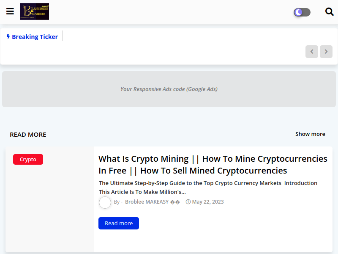Click the Google Ads placeholder banner
Image resolution: width=338 pixels, height=254 pixels.
[x=169, y=89]
